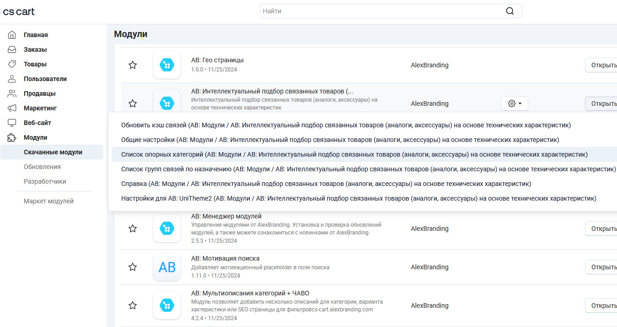This screenshot has height=327, width=617.
Task: Click the tag icon beside Товары
Action: (12, 64)
